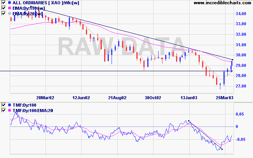Toggle the TMF:Dy:100 checkbox
This screenshot has height=158, width=253.
click(3, 105)
